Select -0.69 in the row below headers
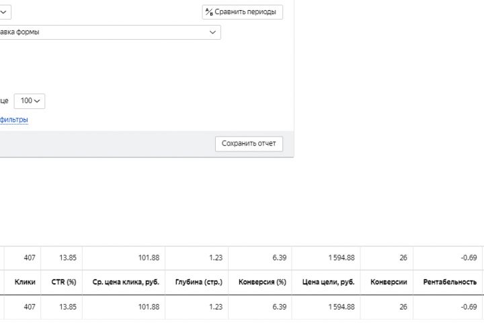The height and width of the screenshot is (323, 484). [469, 307]
